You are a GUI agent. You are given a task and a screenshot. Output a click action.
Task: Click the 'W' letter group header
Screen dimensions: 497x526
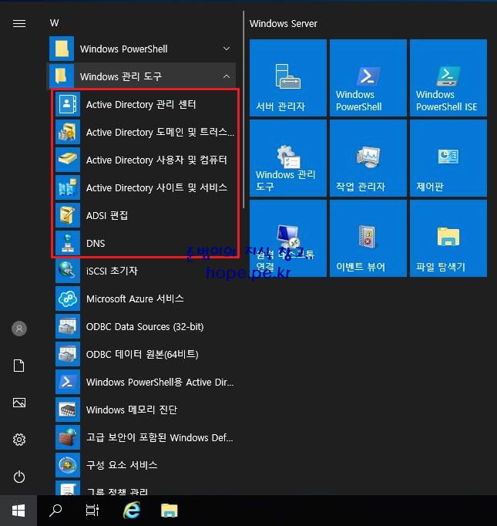click(x=54, y=23)
